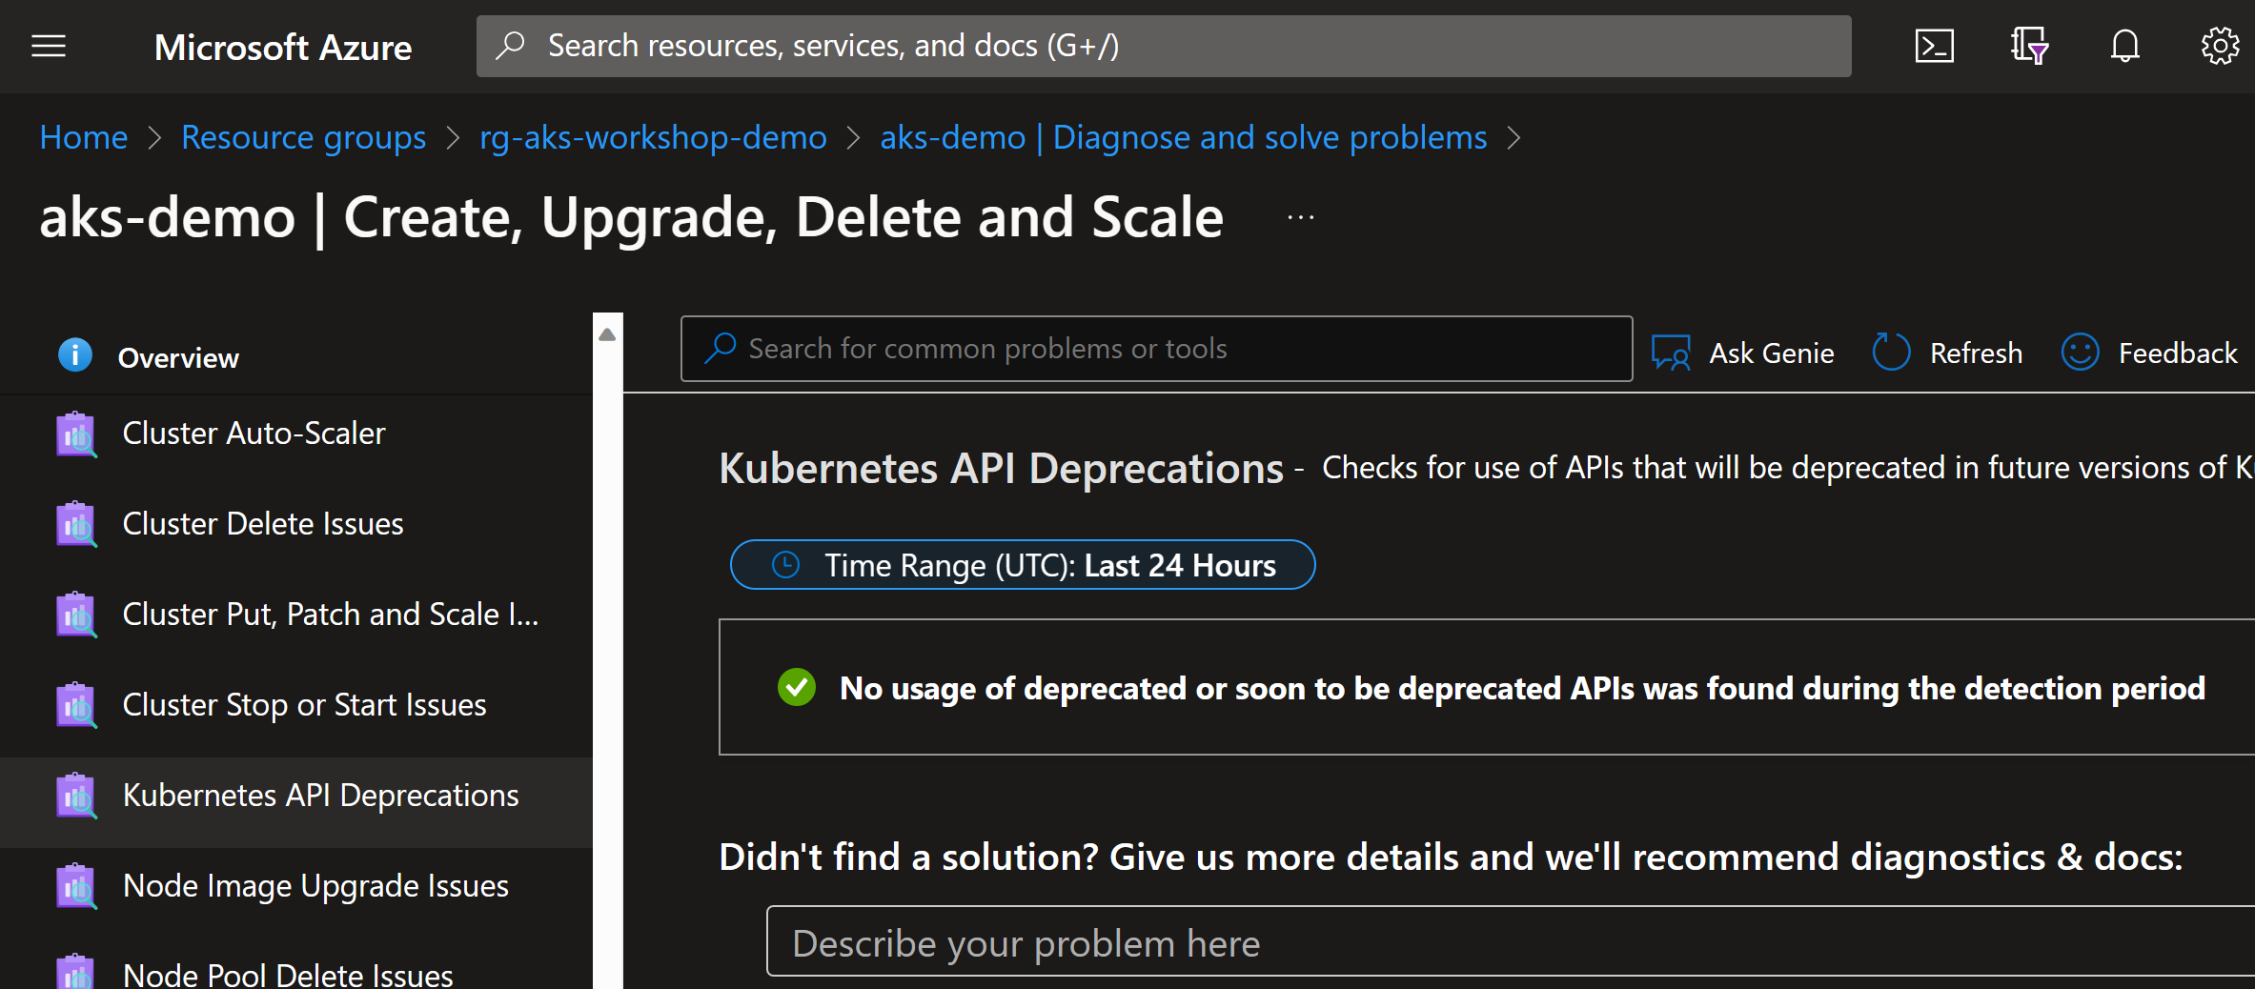Select Cluster Delete Issues in the sidebar

pos(295,525)
